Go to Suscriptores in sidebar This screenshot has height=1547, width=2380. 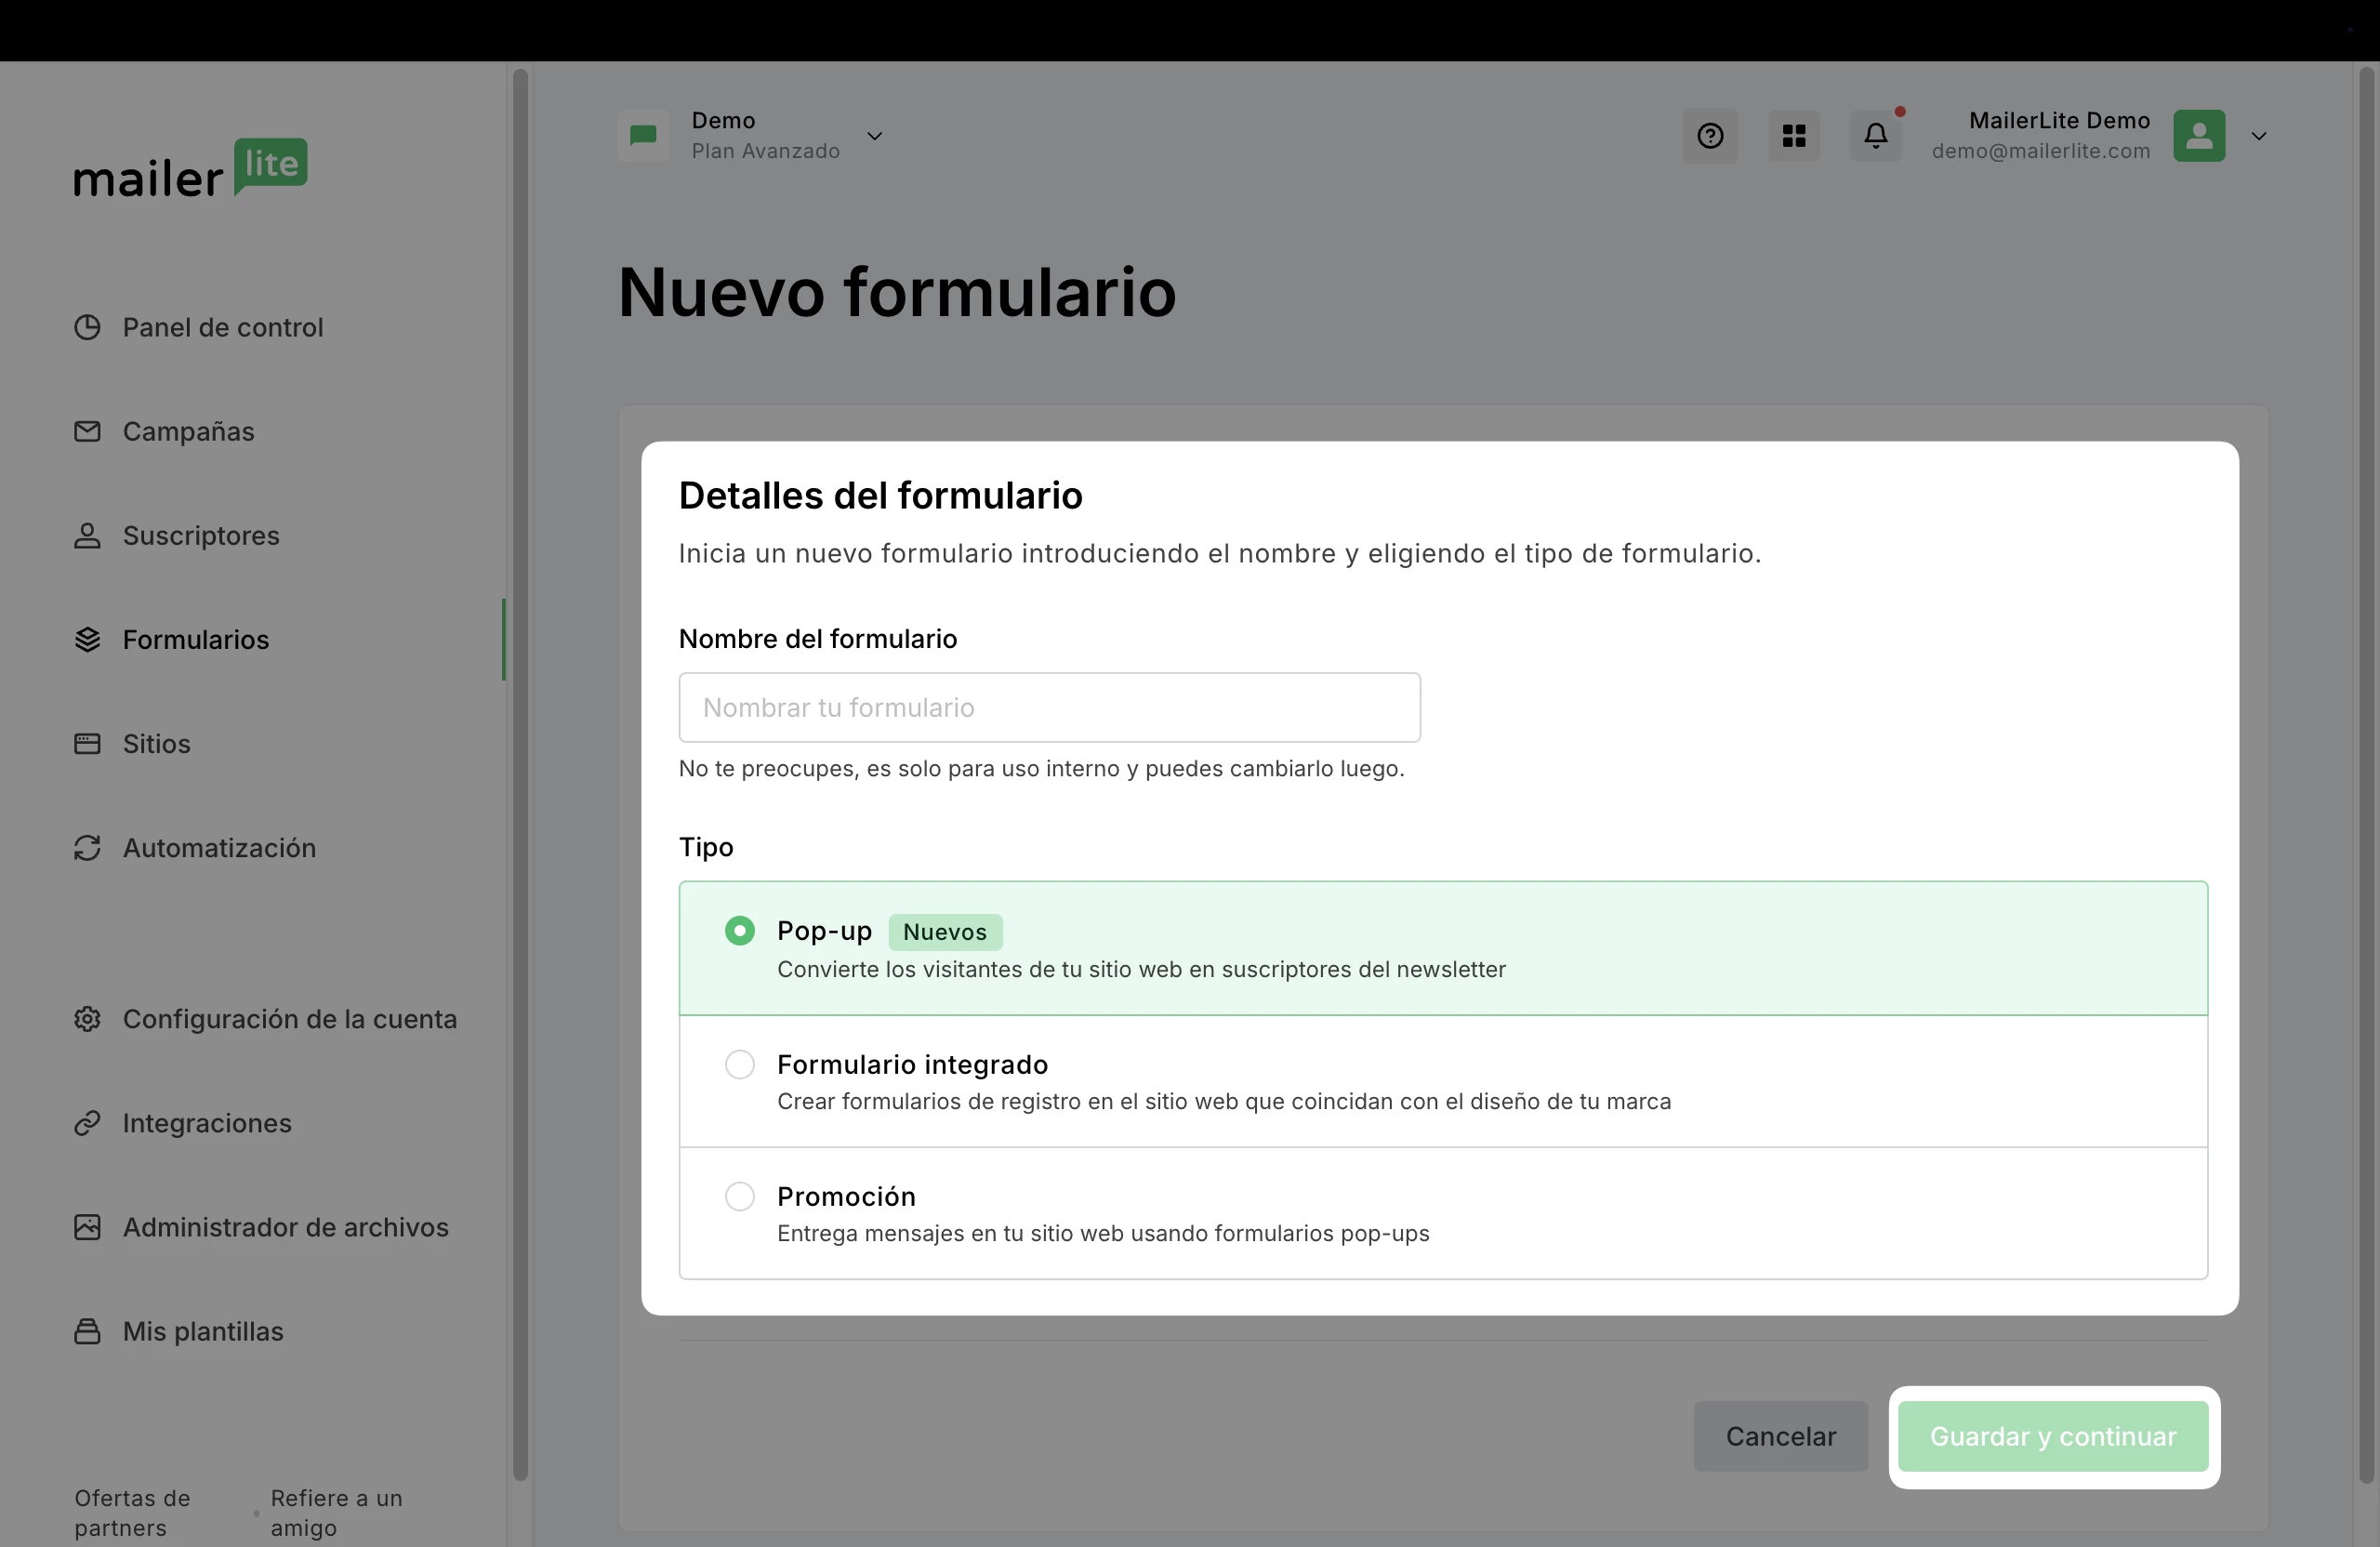200,536
